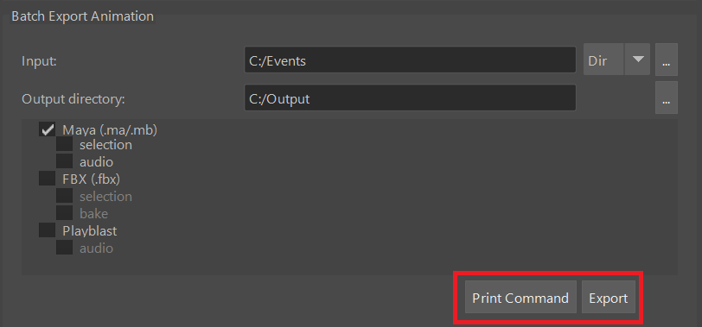
Task: Click the FBX (.fbx) label text
Action: pyautogui.click(x=92, y=179)
